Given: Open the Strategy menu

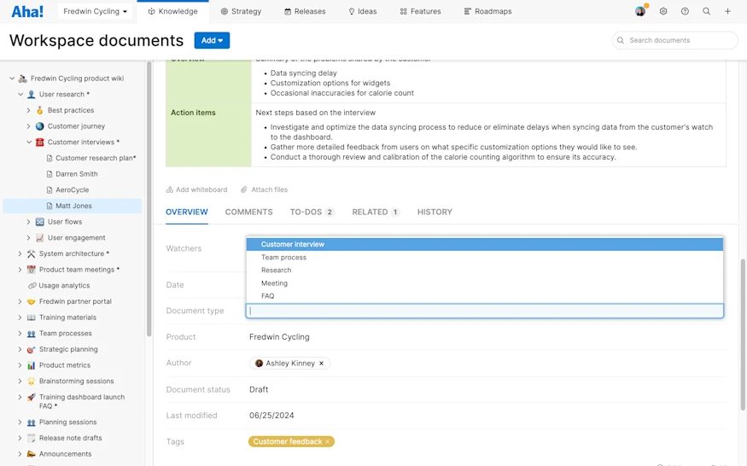Looking at the screenshot, I should coord(241,11).
